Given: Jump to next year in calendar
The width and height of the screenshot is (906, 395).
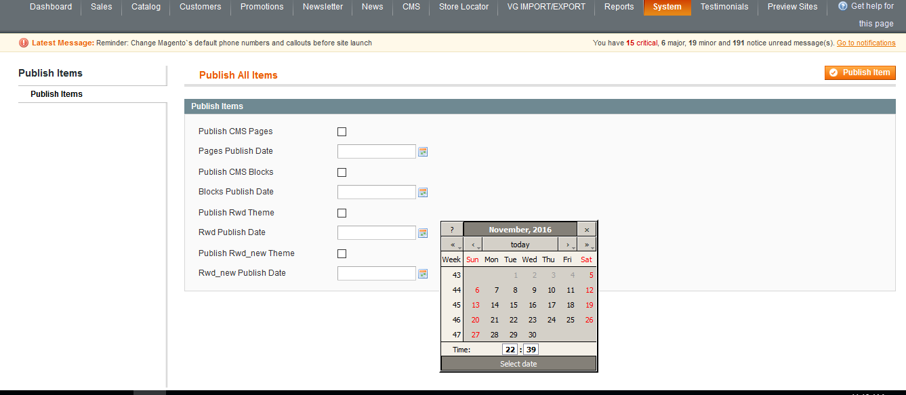Looking at the screenshot, I should coord(587,245).
